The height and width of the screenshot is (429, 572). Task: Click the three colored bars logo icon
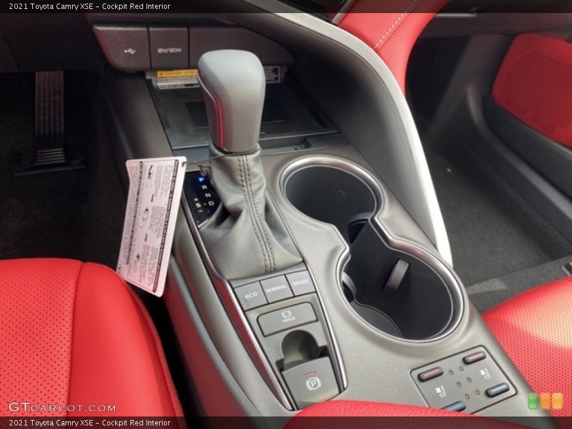(x=545, y=402)
